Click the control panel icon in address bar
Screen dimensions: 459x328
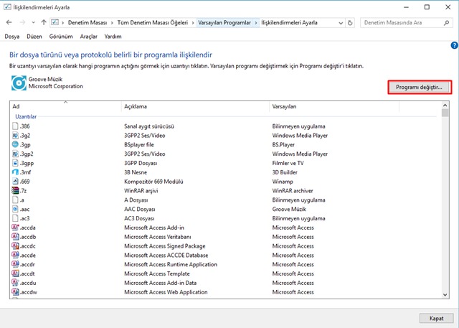pyautogui.click(x=55, y=22)
